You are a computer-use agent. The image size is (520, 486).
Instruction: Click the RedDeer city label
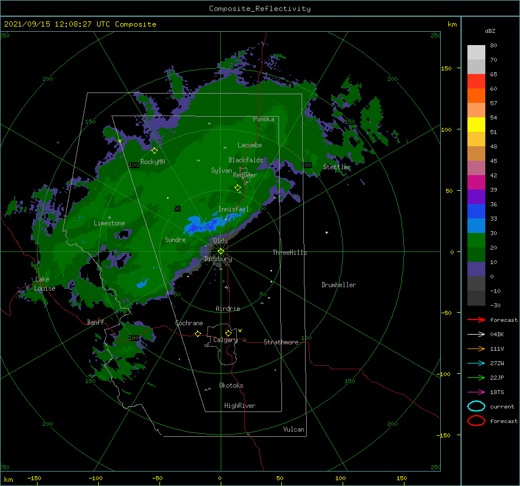245,175
